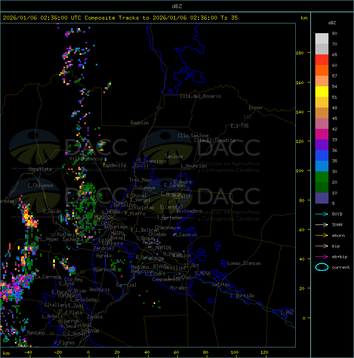Click the 'Carrizal' place label
Screen dimensions: 354x358
point(126,285)
